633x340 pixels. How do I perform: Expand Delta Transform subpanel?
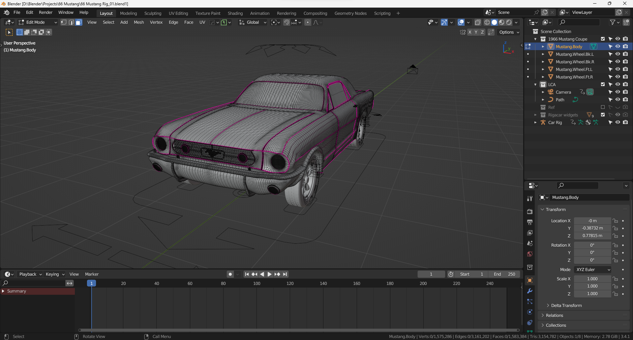[x=566, y=306]
